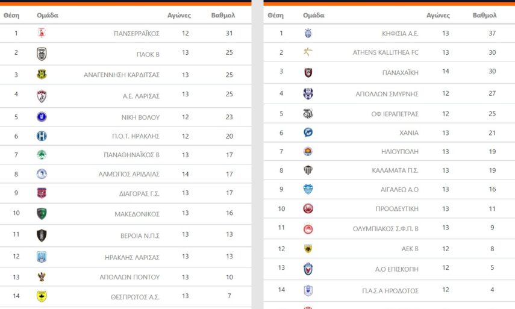Select the Καλαμάτα Π.Σ. team name
This screenshot has width=515, height=309.
(x=395, y=170)
